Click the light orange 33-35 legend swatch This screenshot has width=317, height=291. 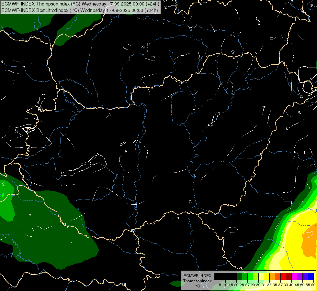(x=272, y=276)
